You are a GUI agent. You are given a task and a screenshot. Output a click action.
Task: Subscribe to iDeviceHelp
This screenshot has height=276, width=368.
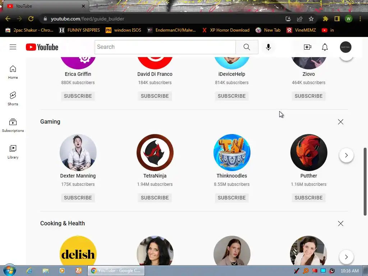(232, 96)
